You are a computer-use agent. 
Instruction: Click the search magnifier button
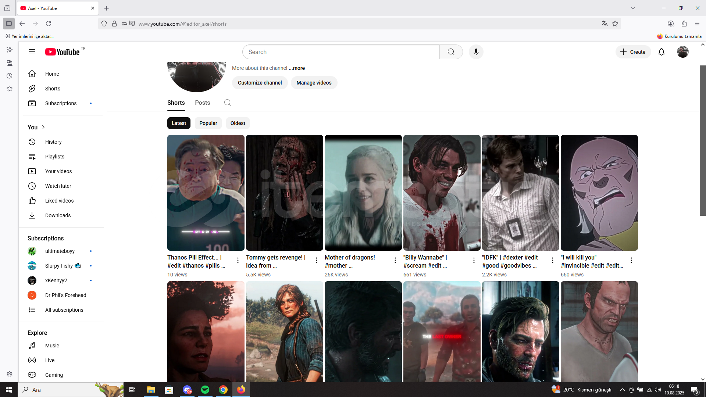(x=451, y=52)
